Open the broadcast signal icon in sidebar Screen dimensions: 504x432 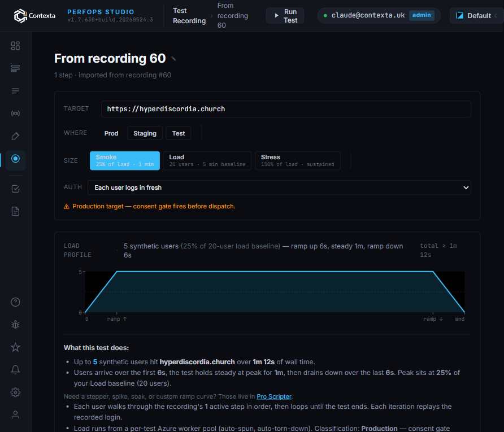pyautogui.click(x=15, y=114)
